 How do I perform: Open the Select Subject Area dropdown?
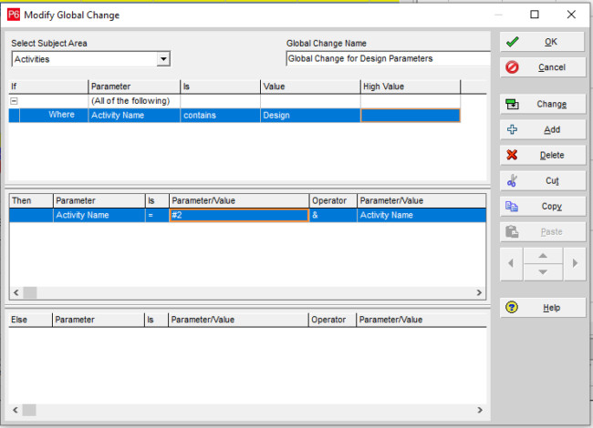163,59
